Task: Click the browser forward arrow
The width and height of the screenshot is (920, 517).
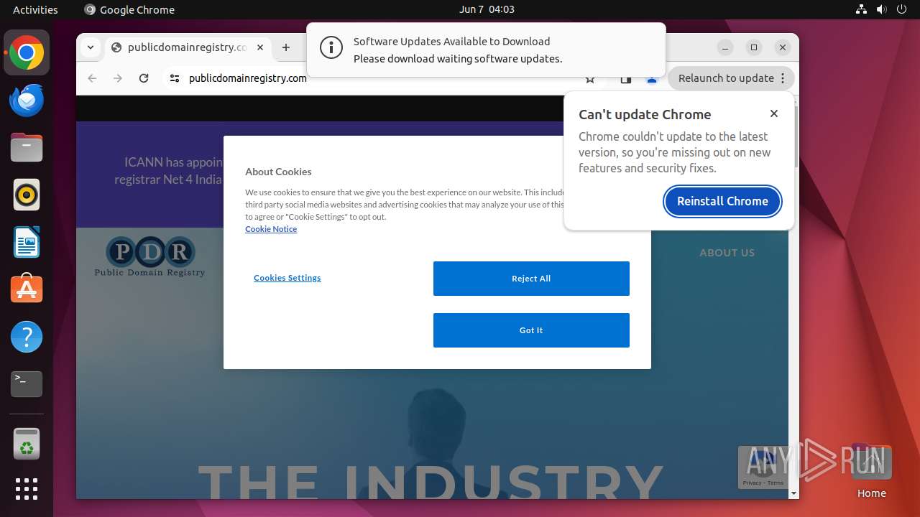Action: pos(118,78)
